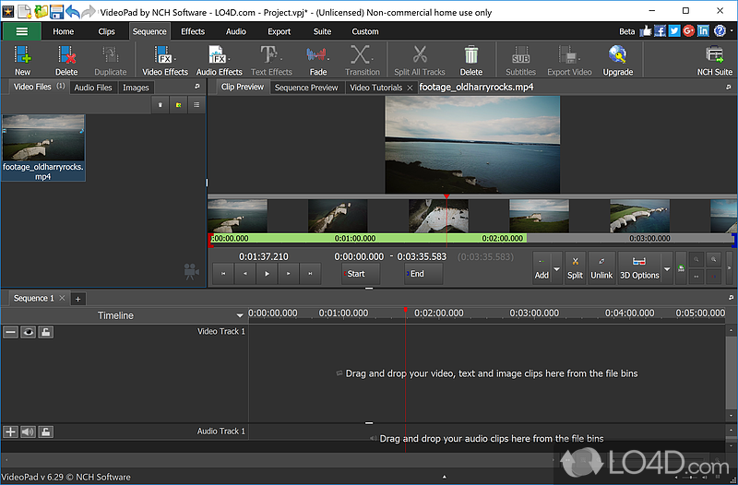
Task: Click clip scrub bar at 0:01:00.000
Action: point(355,239)
